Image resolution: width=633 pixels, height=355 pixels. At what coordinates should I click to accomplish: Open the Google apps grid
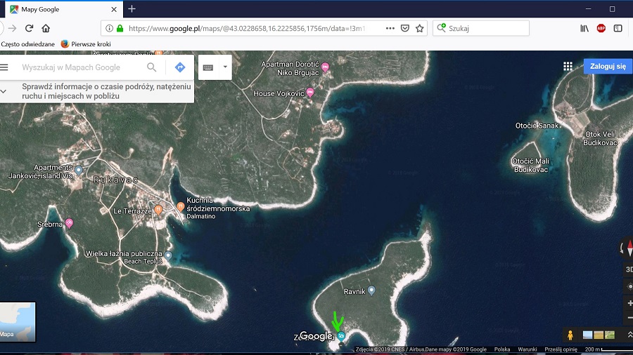[x=568, y=67]
